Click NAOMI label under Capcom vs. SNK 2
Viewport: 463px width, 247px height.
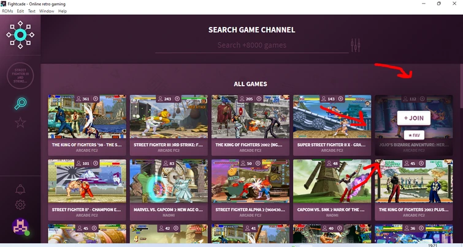click(x=332, y=215)
